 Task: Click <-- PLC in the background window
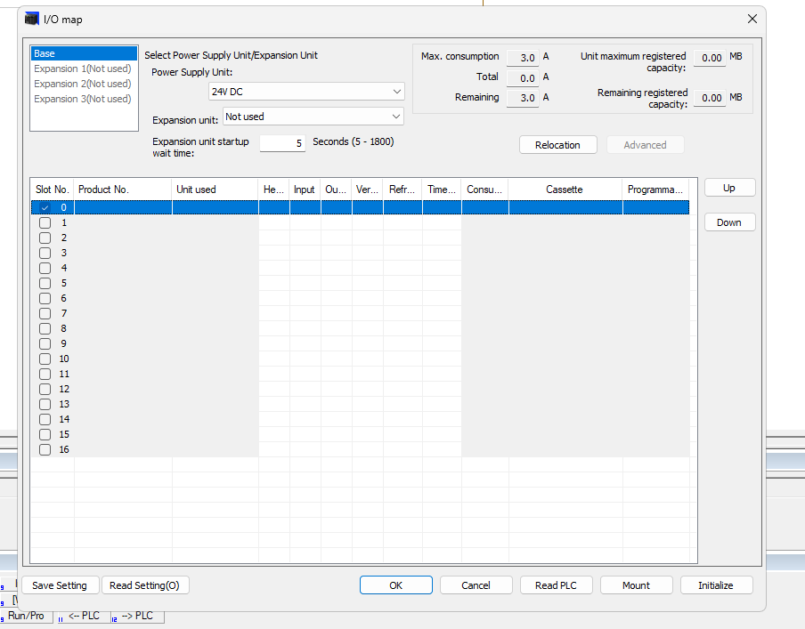pos(84,616)
